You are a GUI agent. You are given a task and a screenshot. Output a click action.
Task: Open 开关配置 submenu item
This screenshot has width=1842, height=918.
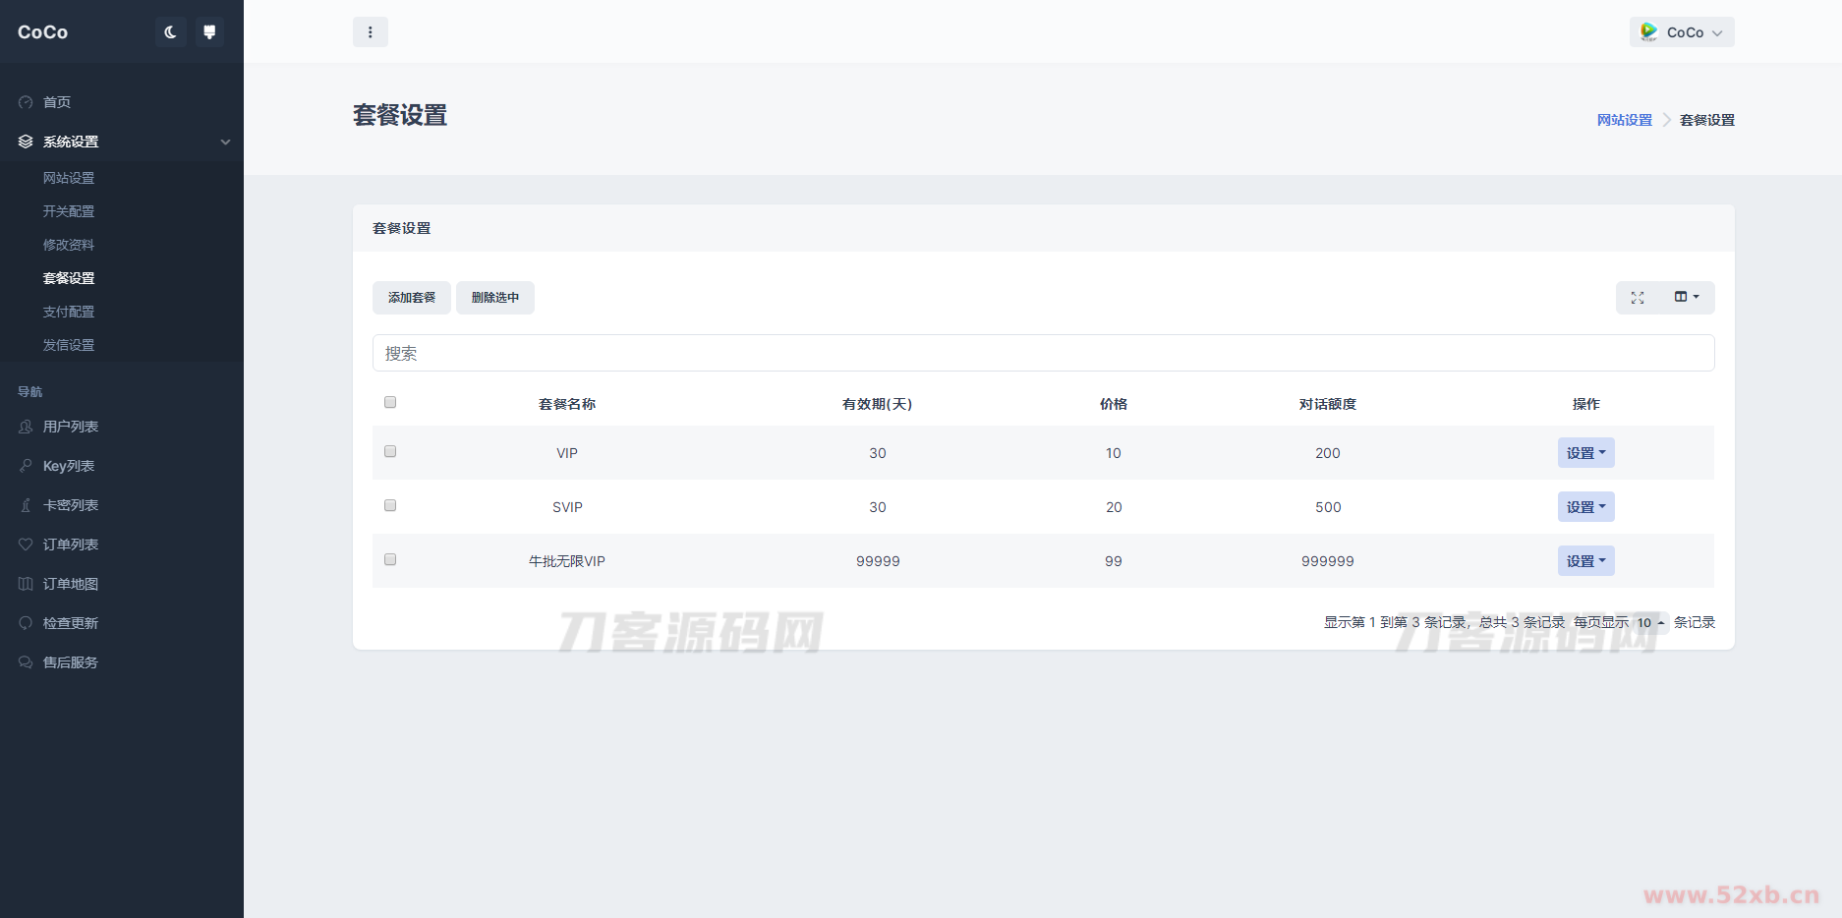point(69,211)
